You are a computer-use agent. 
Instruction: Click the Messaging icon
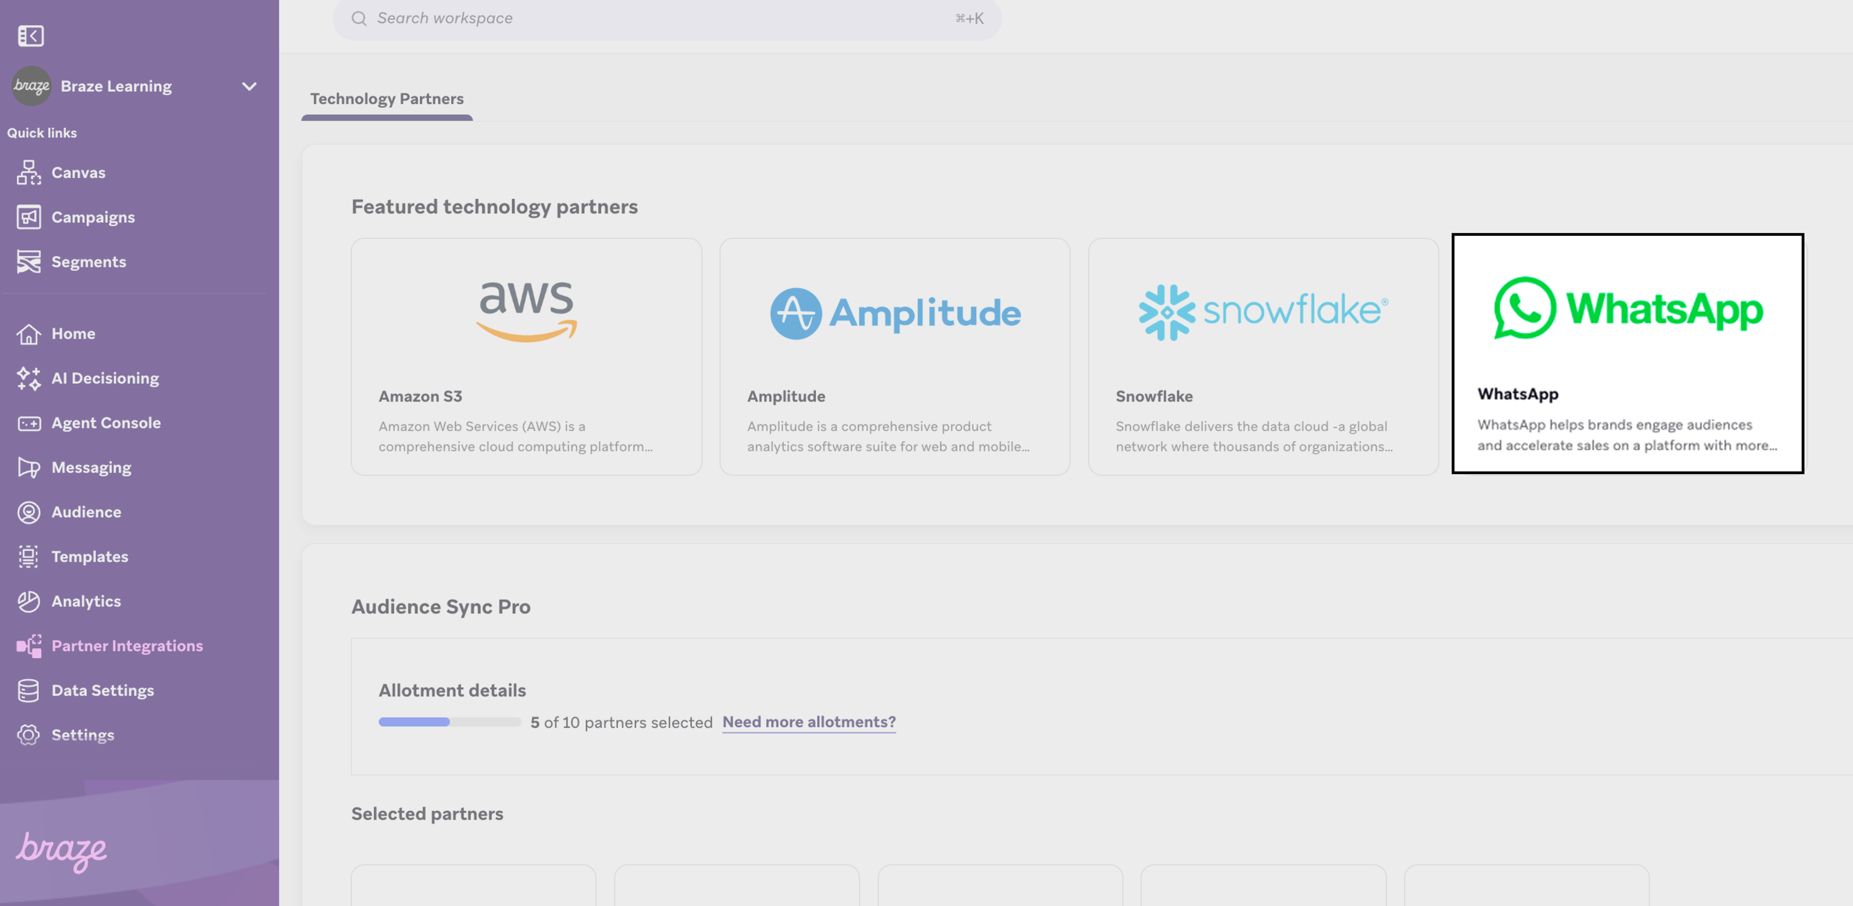[x=29, y=467]
